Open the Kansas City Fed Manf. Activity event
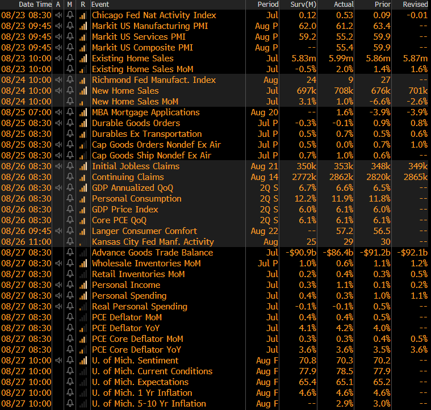Image resolution: width=431 pixels, height=410 pixels. (x=153, y=242)
